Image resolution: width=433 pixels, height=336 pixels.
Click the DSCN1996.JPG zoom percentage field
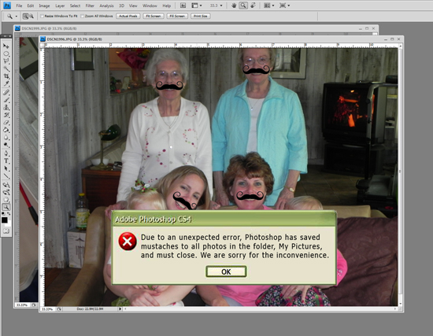click(x=47, y=309)
